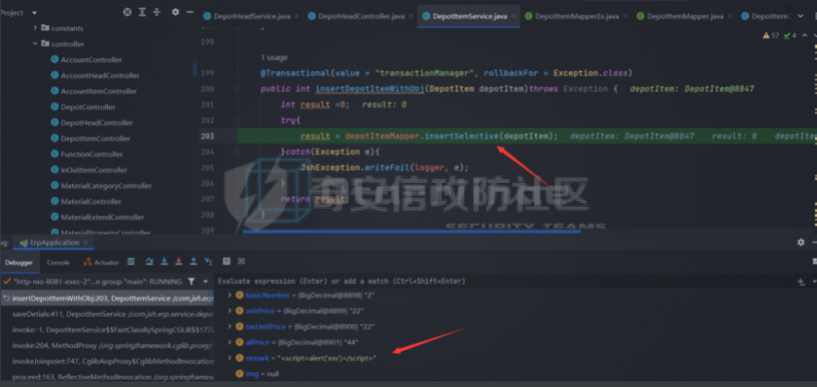Close the DepotItemMapperEx.java tab

coord(625,17)
